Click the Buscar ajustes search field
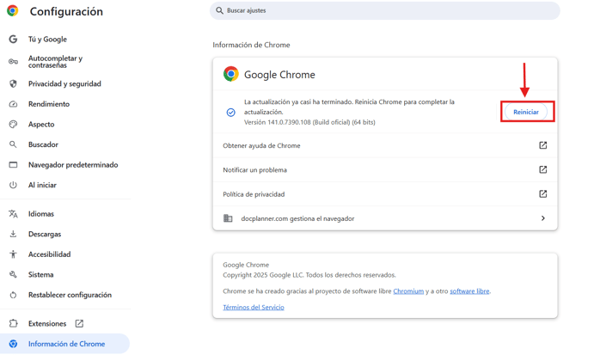Image resolution: width=594 pixels, height=361 pixels. click(x=387, y=10)
